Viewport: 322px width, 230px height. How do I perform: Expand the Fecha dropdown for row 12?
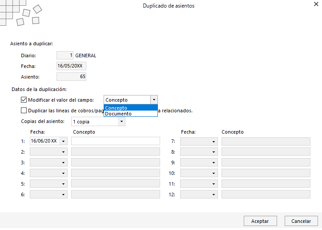pos(213,194)
